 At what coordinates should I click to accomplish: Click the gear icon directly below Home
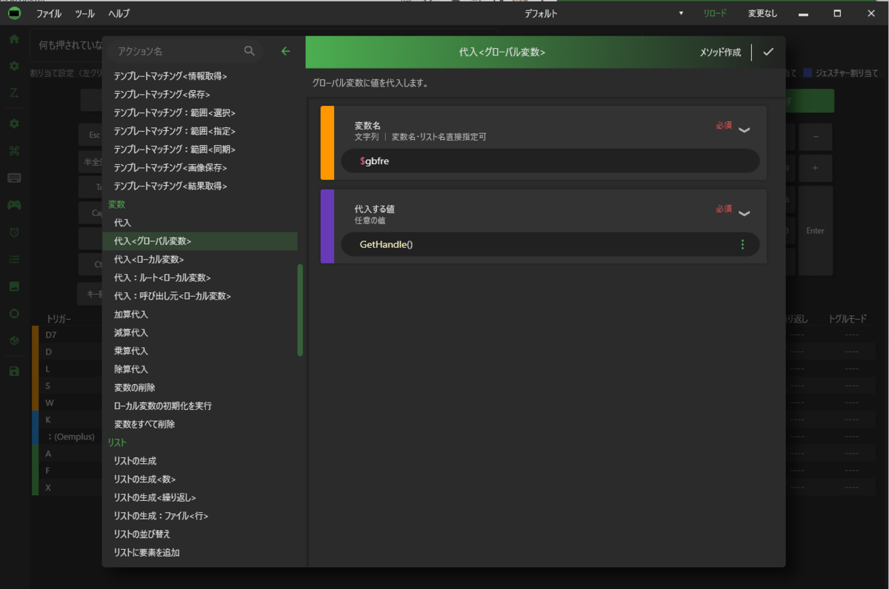14,66
